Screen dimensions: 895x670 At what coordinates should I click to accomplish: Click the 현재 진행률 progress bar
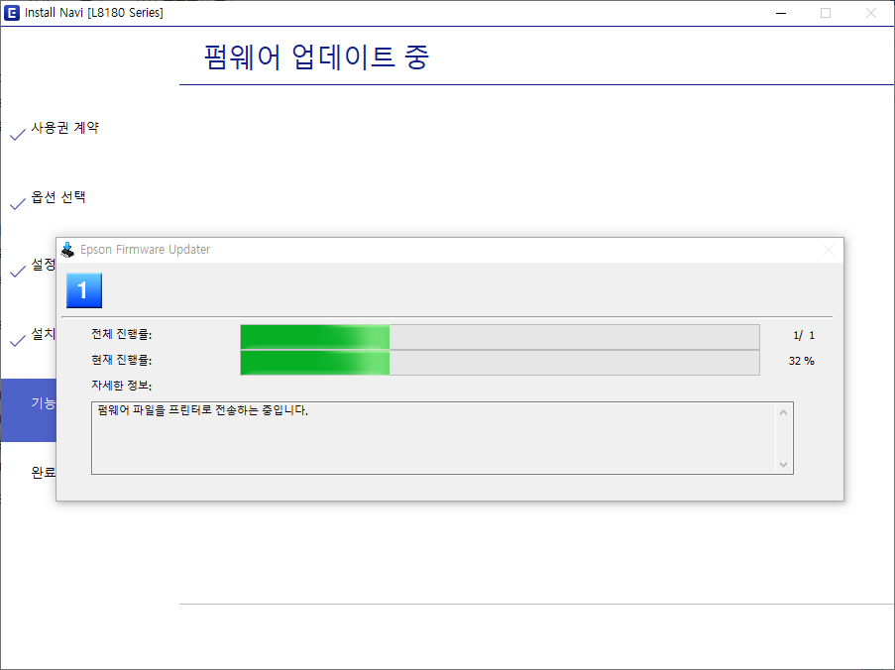500,363
